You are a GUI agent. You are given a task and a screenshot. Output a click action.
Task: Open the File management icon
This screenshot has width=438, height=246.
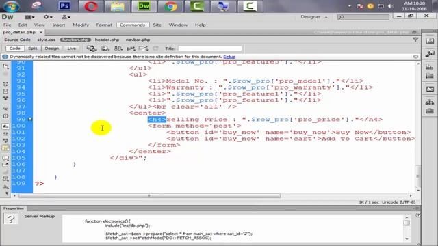(x=118, y=49)
